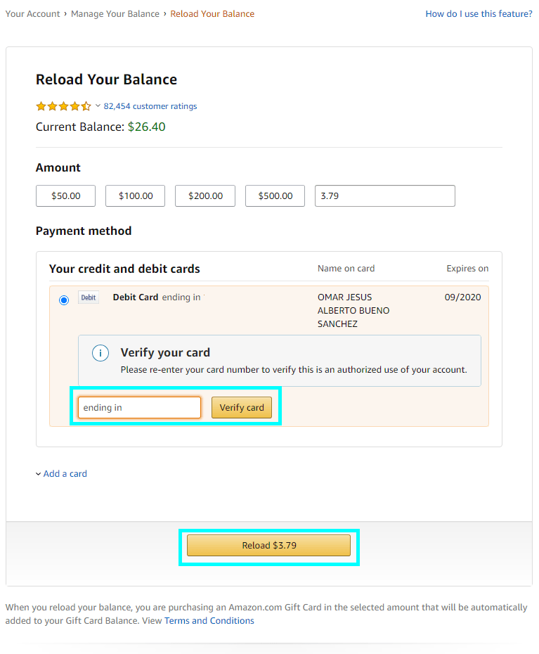Open the ratings dropdown chevron beside the stars
The height and width of the screenshot is (654, 539).
98,106
